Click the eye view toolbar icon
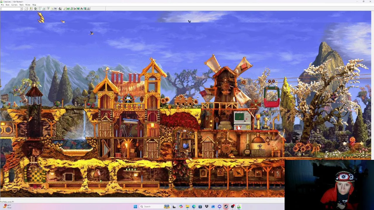The image size is (374, 210). coord(55,9)
